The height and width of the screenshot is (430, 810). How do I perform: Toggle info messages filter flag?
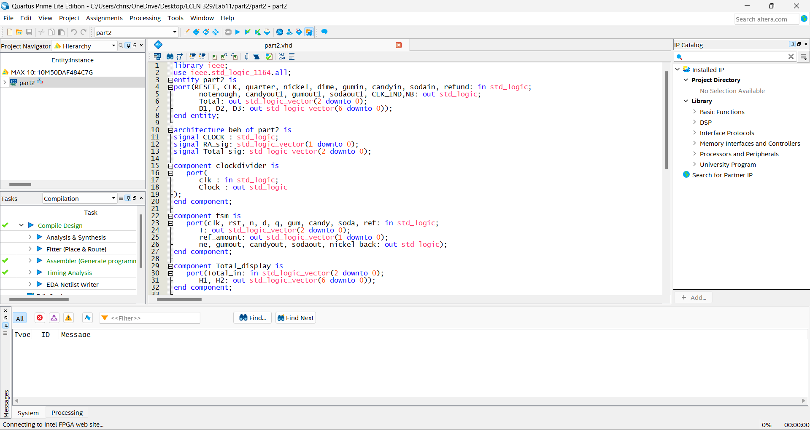pyautogui.click(x=87, y=318)
